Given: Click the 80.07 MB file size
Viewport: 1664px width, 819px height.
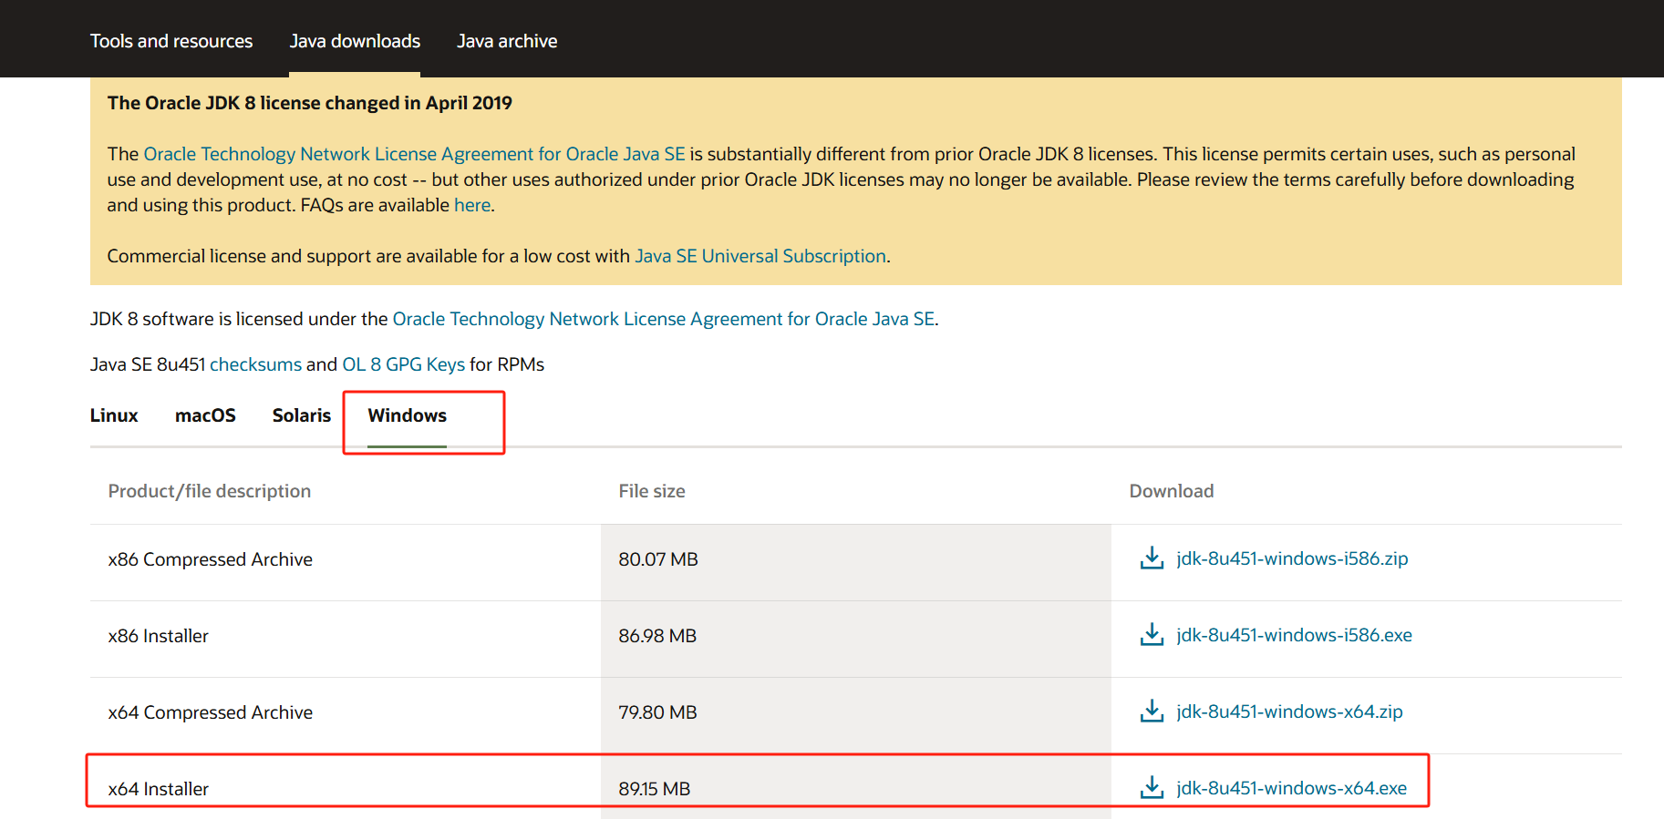Looking at the screenshot, I should 658,559.
